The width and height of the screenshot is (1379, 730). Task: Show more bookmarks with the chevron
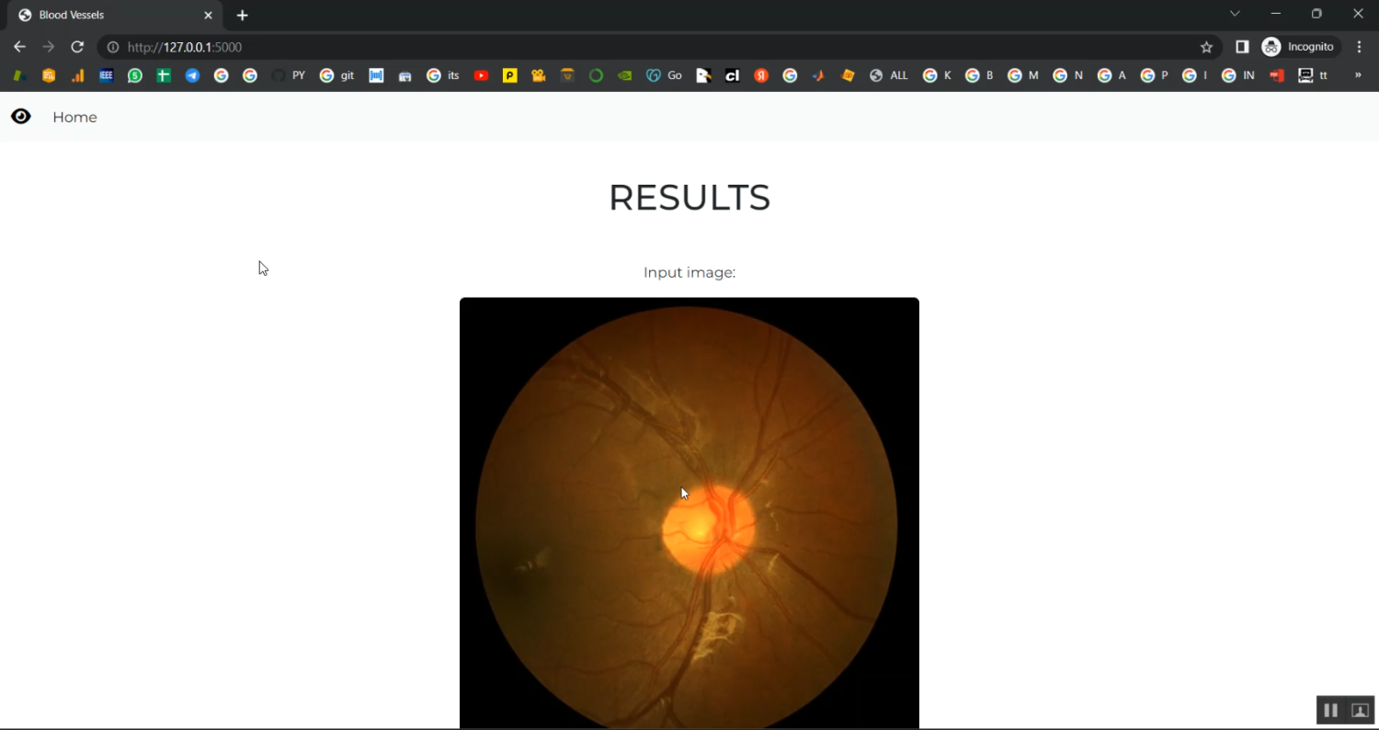click(x=1358, y=75)
